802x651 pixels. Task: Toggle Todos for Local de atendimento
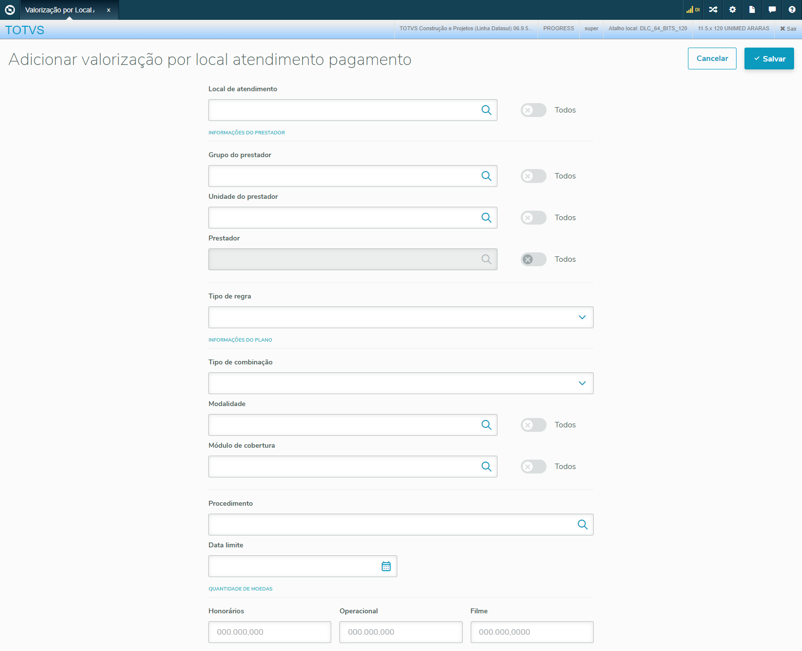533,110
